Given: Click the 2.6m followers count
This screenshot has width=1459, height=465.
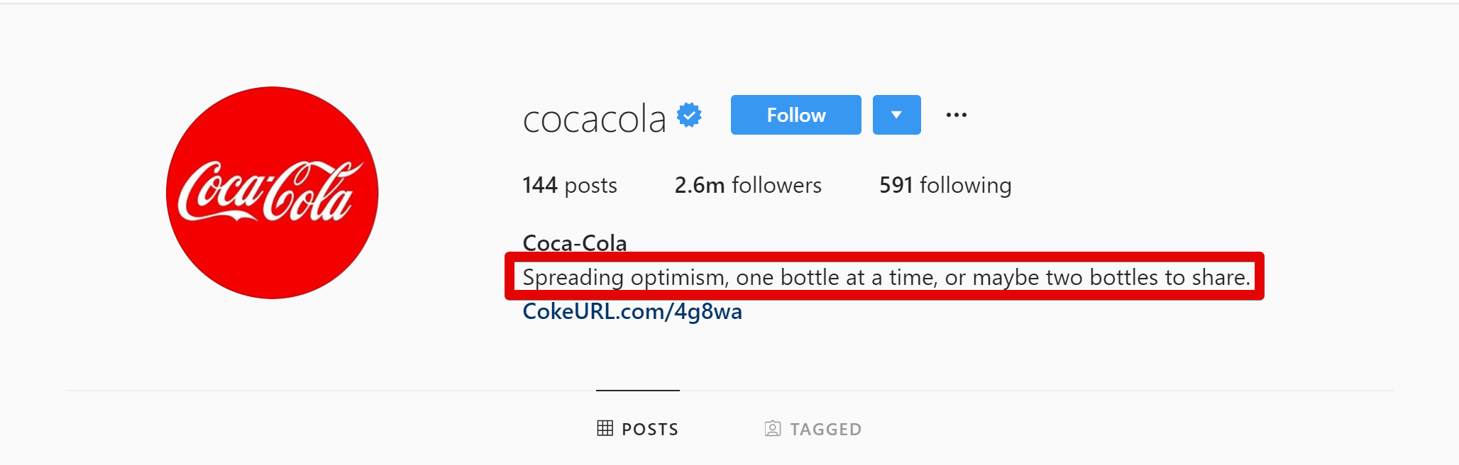Looking at the screenshot, I should (747, 185).
